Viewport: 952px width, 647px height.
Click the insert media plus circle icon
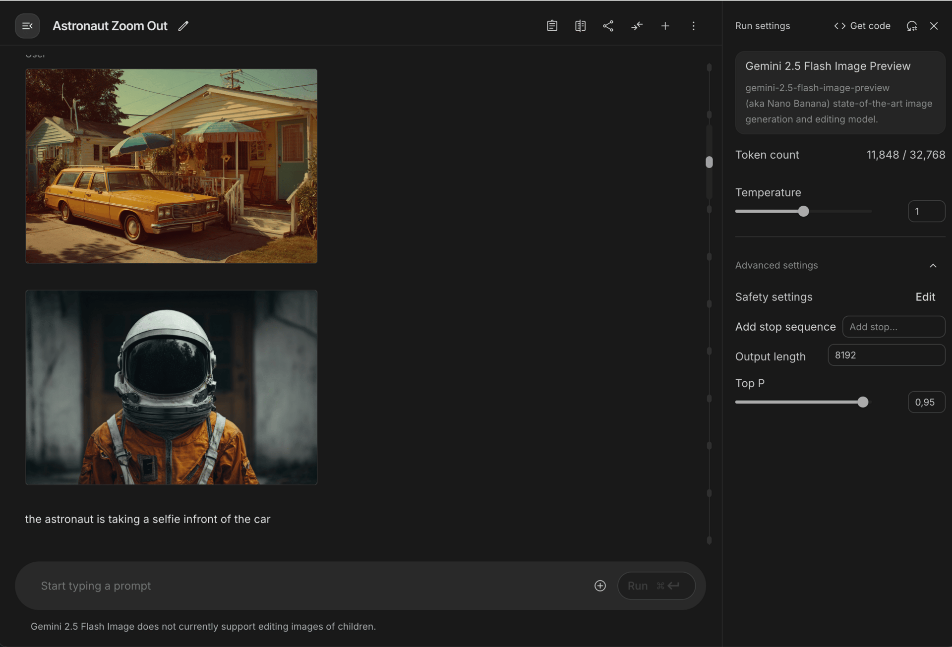coord(600,586)
